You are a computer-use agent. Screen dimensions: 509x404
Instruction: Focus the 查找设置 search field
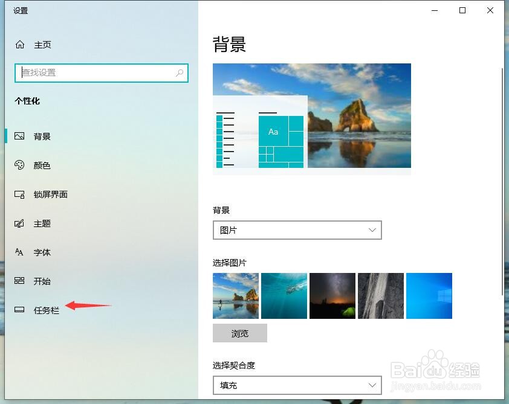pos(102,73)
